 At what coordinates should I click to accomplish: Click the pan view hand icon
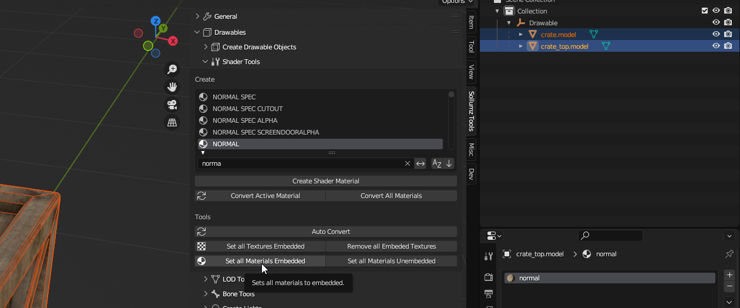click(172, 87)
